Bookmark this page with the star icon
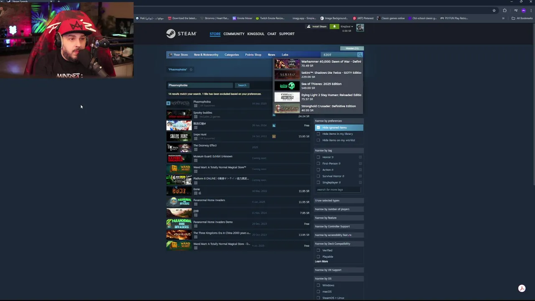 494,10
